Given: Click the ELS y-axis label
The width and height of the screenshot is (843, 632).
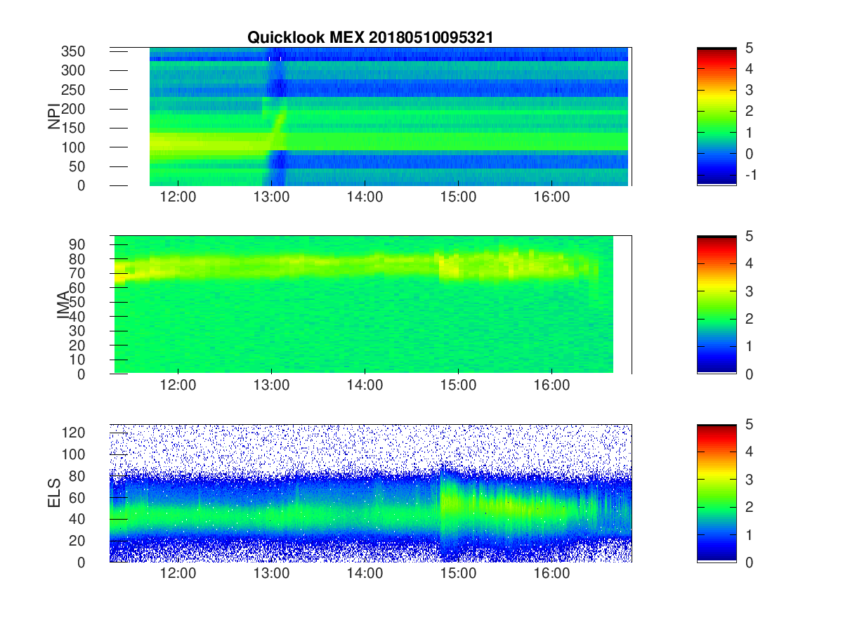Looking at the screenshot, I should point(54,494).
